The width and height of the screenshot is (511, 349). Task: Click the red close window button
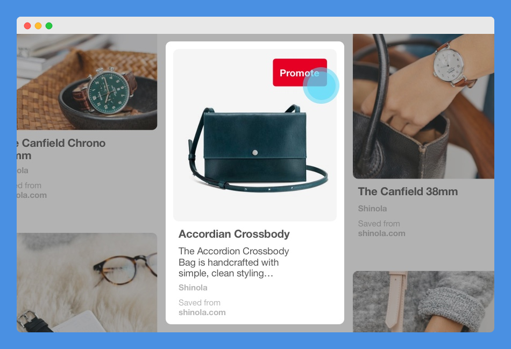coord(27,26)
